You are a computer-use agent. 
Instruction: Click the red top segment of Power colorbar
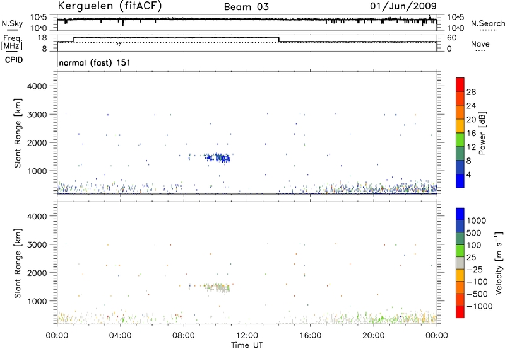(460, 84)
